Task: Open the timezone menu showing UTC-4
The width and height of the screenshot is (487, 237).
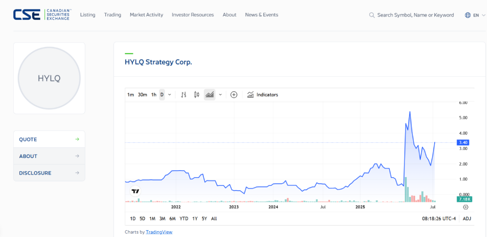Action: click(439, 219)
